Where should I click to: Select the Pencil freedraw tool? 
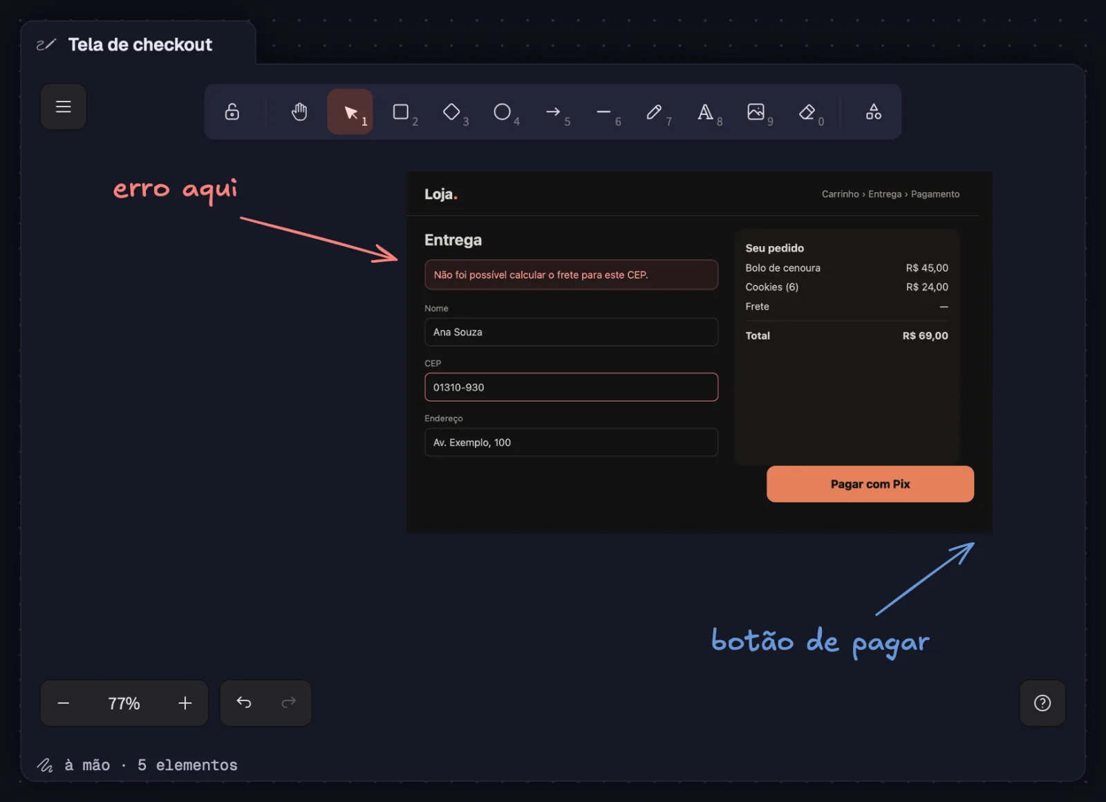click(655, 112)
